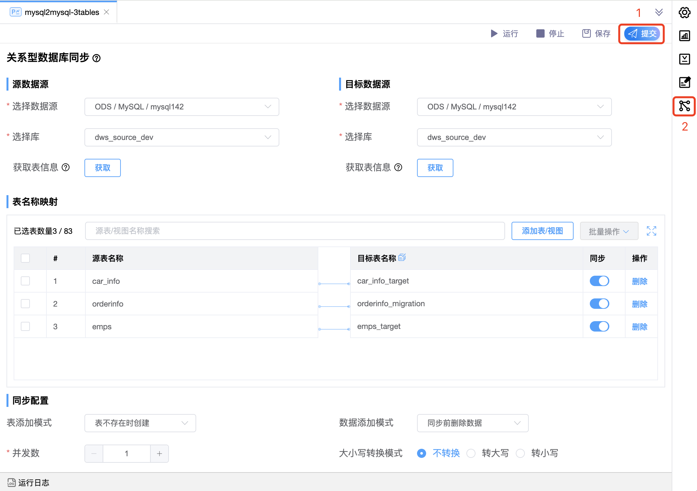Expand the source 选择库 dws_source_dev dropdown
The width and height of the screenshot is (697, 491).
point(182,137)
